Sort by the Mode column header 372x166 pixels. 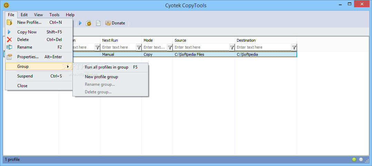(x=157, y=40)
